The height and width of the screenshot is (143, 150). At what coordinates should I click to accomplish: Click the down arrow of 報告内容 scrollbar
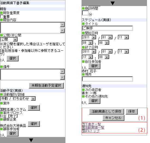coord(62,31)
